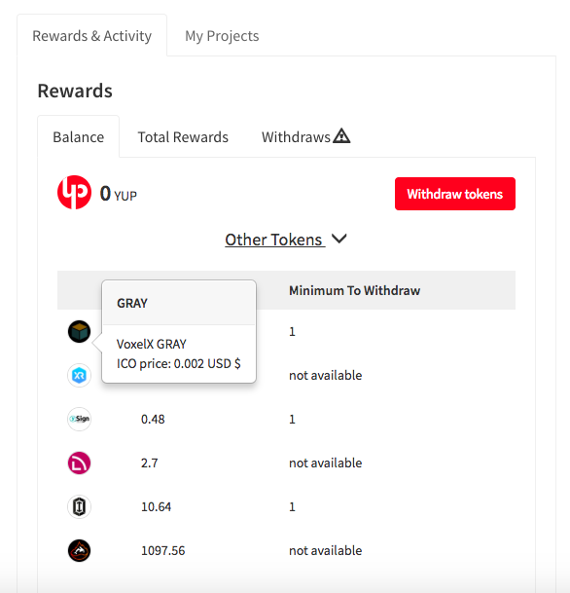Click the blue XR hexagon token icon

80,376
